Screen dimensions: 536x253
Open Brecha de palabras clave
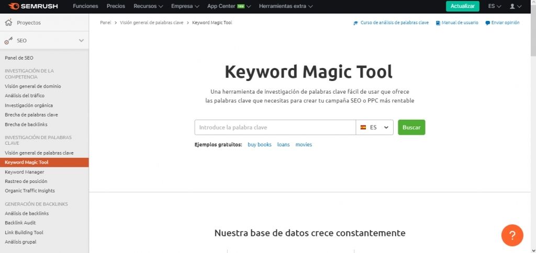tap(31, 115)
